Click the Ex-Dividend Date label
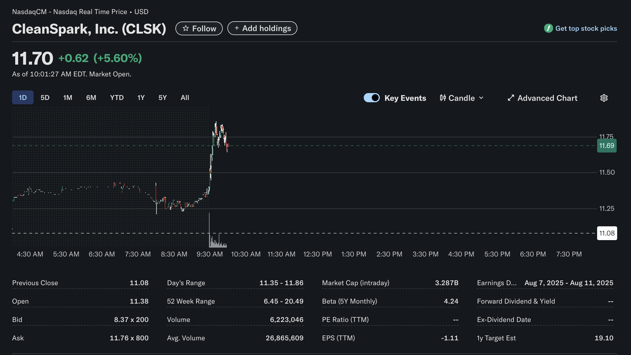The width and height of the screenshot is (631, 355). pos(504,320)
